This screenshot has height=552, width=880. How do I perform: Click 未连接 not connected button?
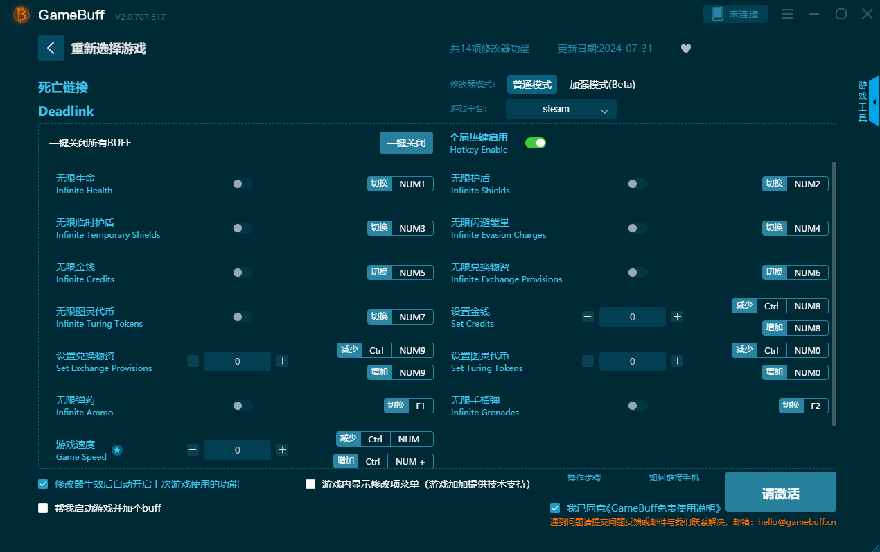click(x=735, y=14)
